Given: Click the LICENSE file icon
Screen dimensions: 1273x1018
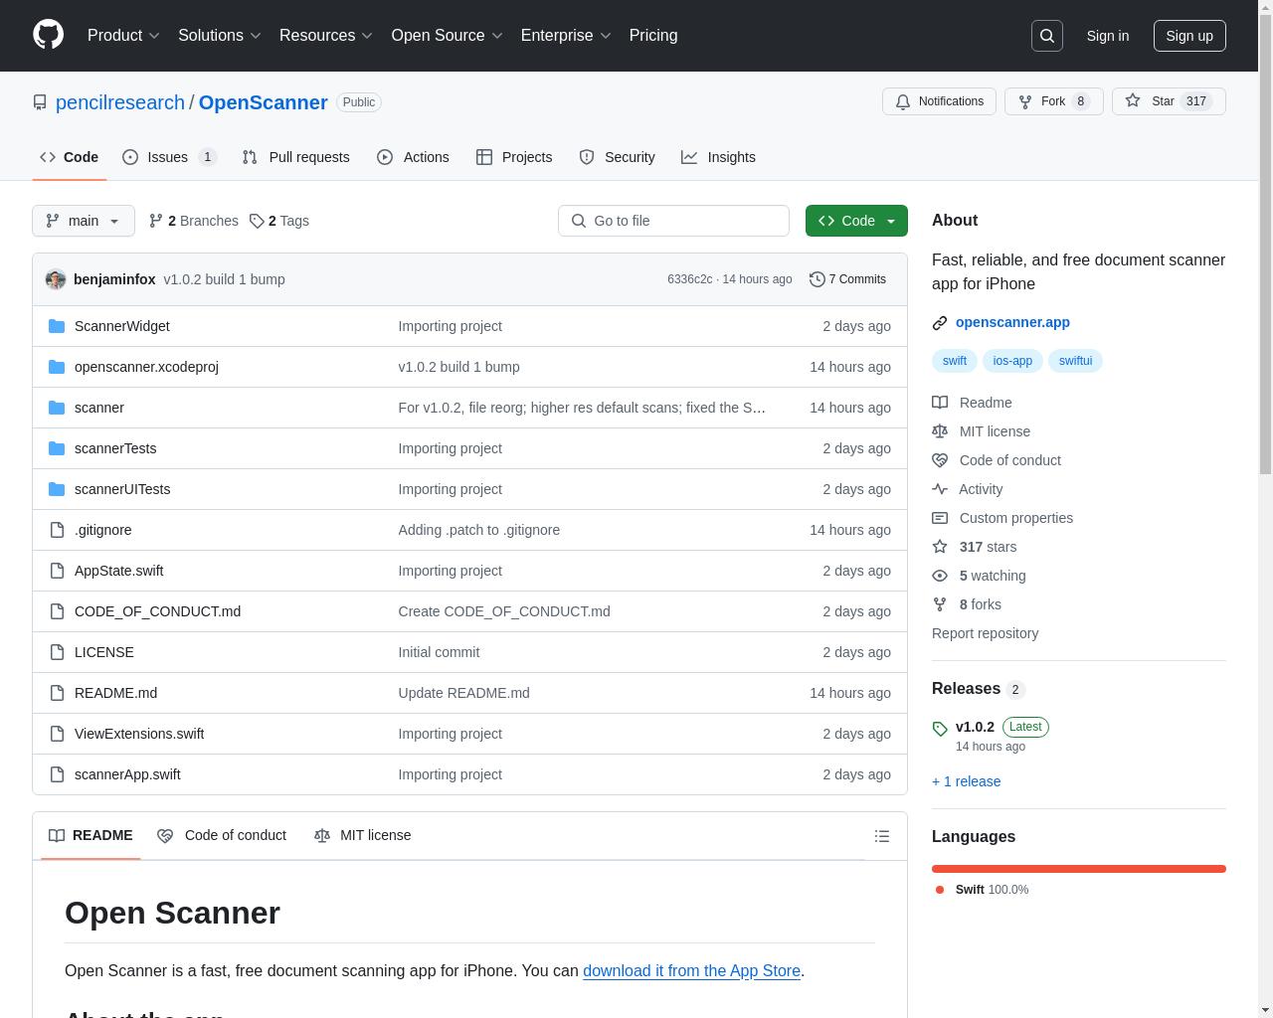Looking at the screenshot, I should pyautogui.click(x=57, y=652).
